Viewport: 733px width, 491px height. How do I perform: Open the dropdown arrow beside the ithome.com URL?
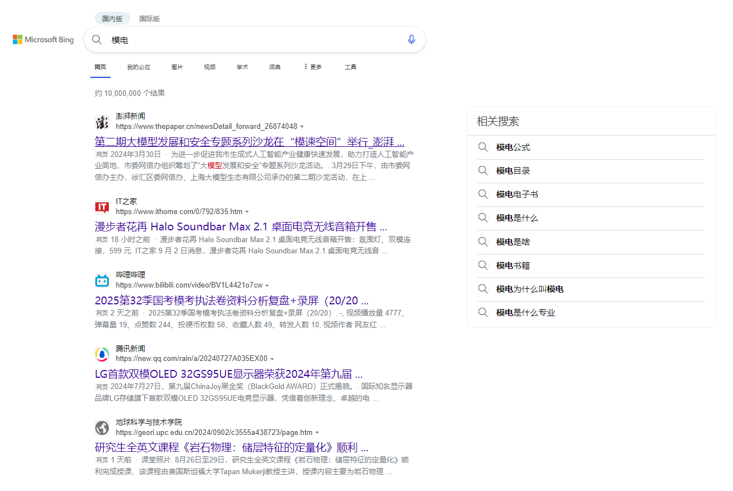pos(248,211)
